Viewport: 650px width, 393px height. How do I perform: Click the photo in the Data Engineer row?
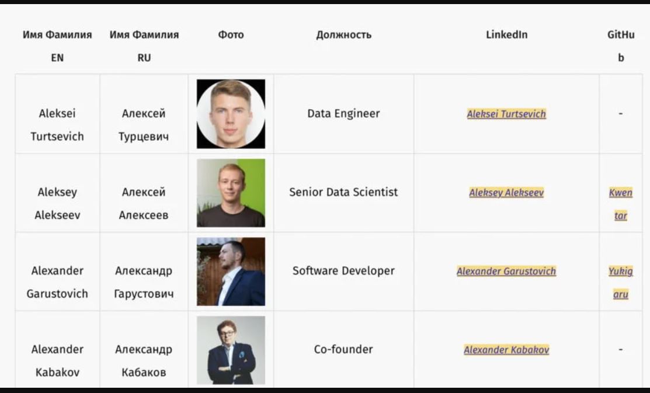tap(231, 114)
